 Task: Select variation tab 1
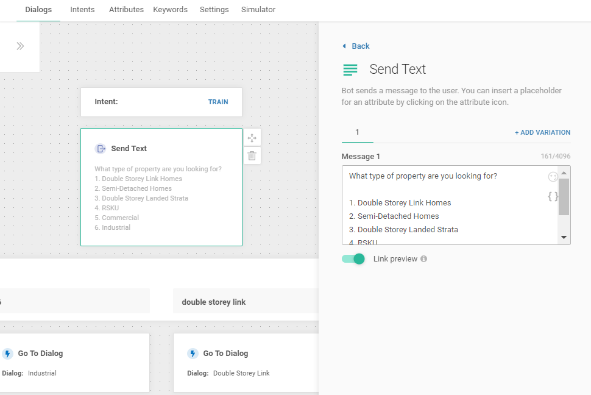click(x=357, y=133)
